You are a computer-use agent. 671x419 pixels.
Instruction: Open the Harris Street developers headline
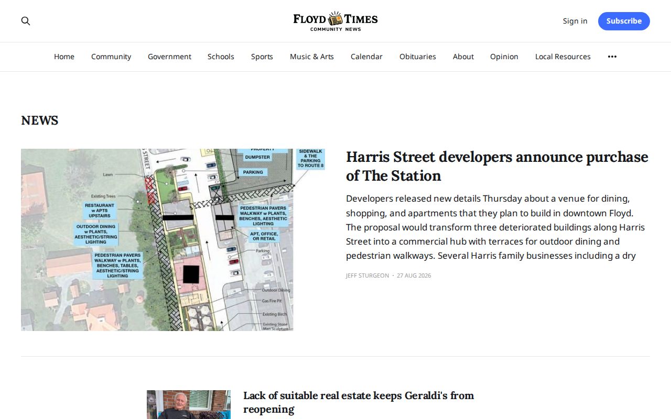coord(497,166)
